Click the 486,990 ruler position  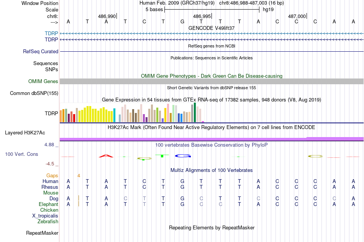tap(107, 16)
